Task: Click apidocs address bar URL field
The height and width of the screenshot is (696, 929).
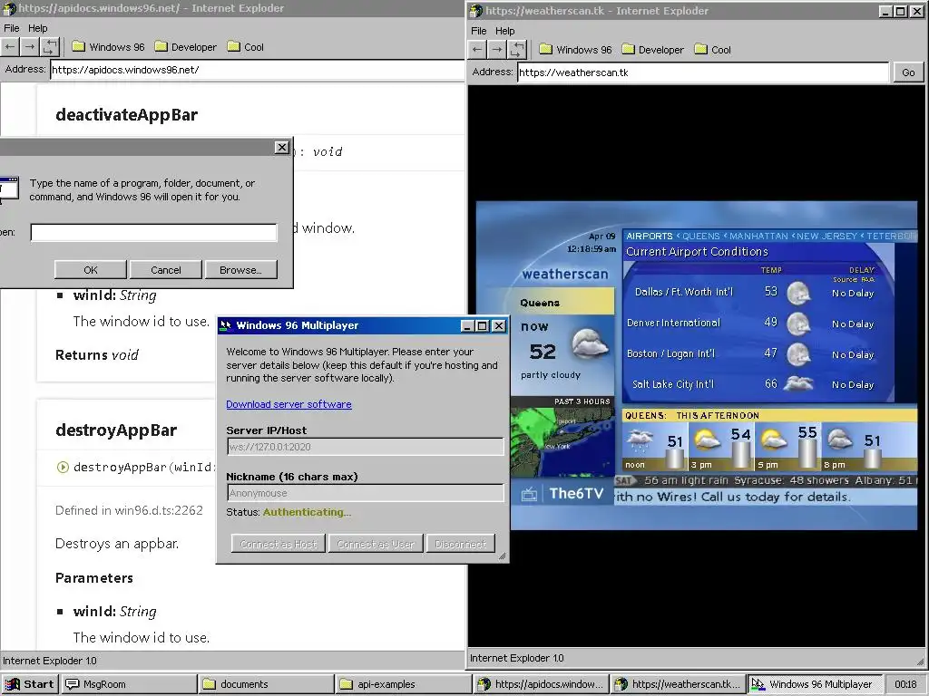Action: click(257, 70)
